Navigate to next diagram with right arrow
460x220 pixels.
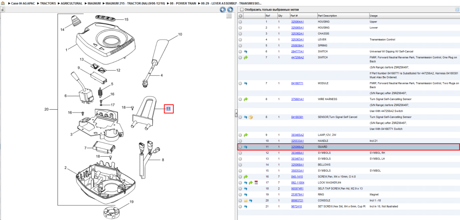tap(230, 10)
